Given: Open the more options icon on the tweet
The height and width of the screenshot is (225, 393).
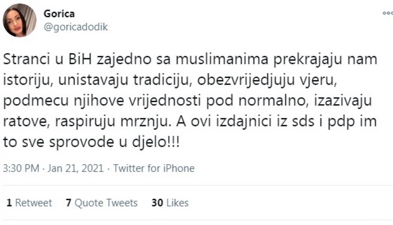Looking at the screenshot, I should click(x=388, y=13).
